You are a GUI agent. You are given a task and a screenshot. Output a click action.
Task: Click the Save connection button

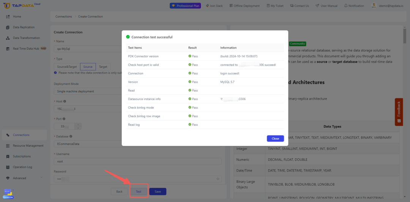coord(158,191)
